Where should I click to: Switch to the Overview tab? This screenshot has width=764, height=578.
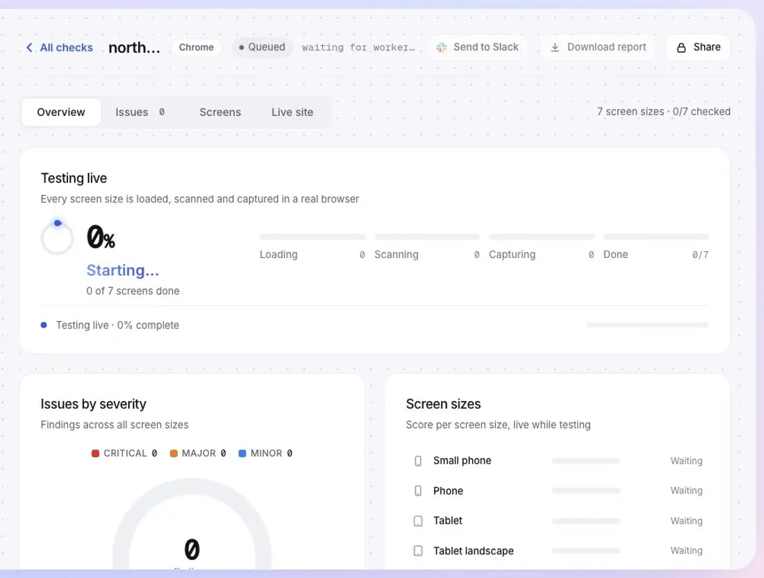tap(61, 112)
